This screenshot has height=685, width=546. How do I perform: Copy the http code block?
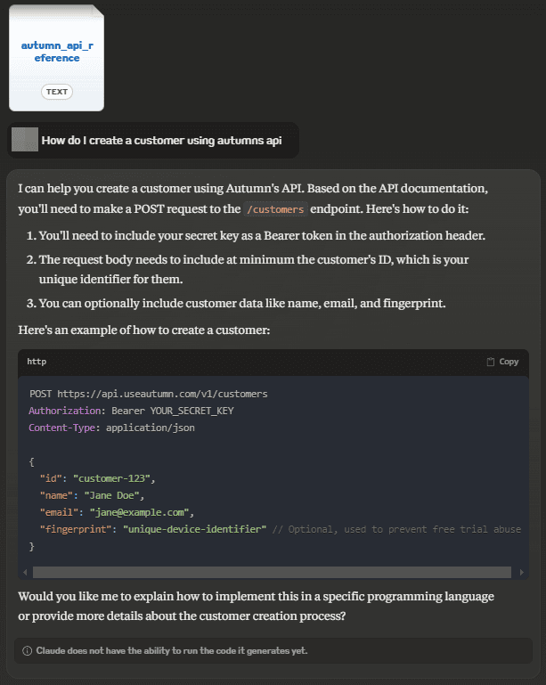502,362
